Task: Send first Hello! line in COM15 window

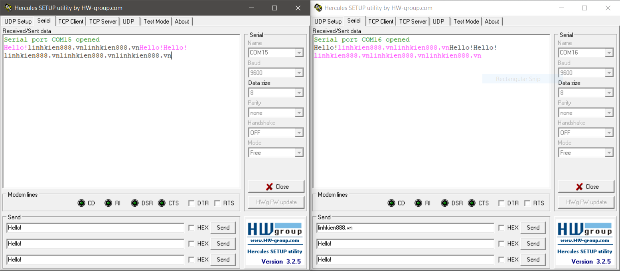Action: tap(223, 227)
